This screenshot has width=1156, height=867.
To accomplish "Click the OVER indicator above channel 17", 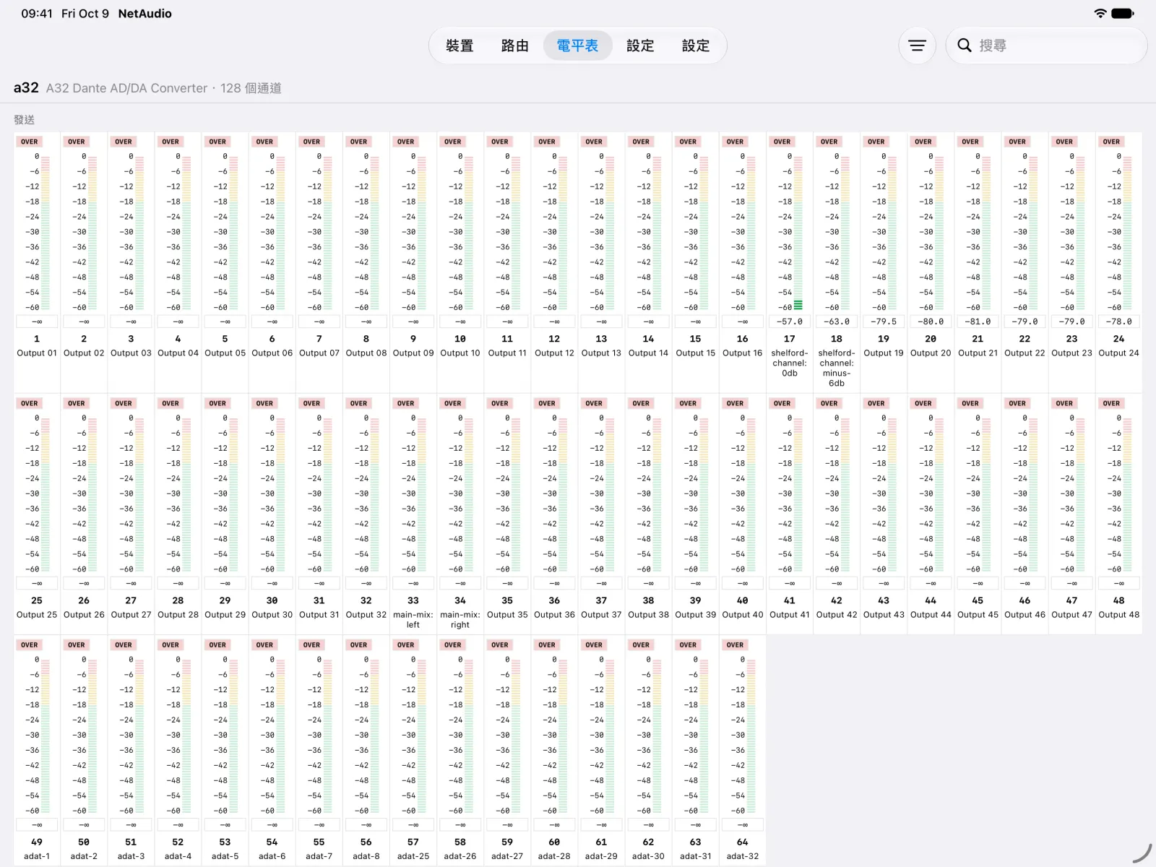I will click(782, 142).
